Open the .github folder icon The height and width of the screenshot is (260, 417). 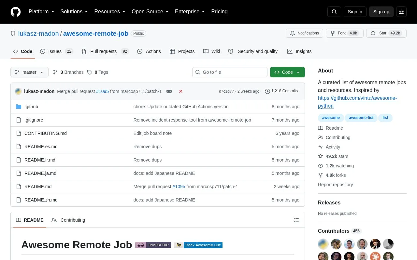[19, 107]
